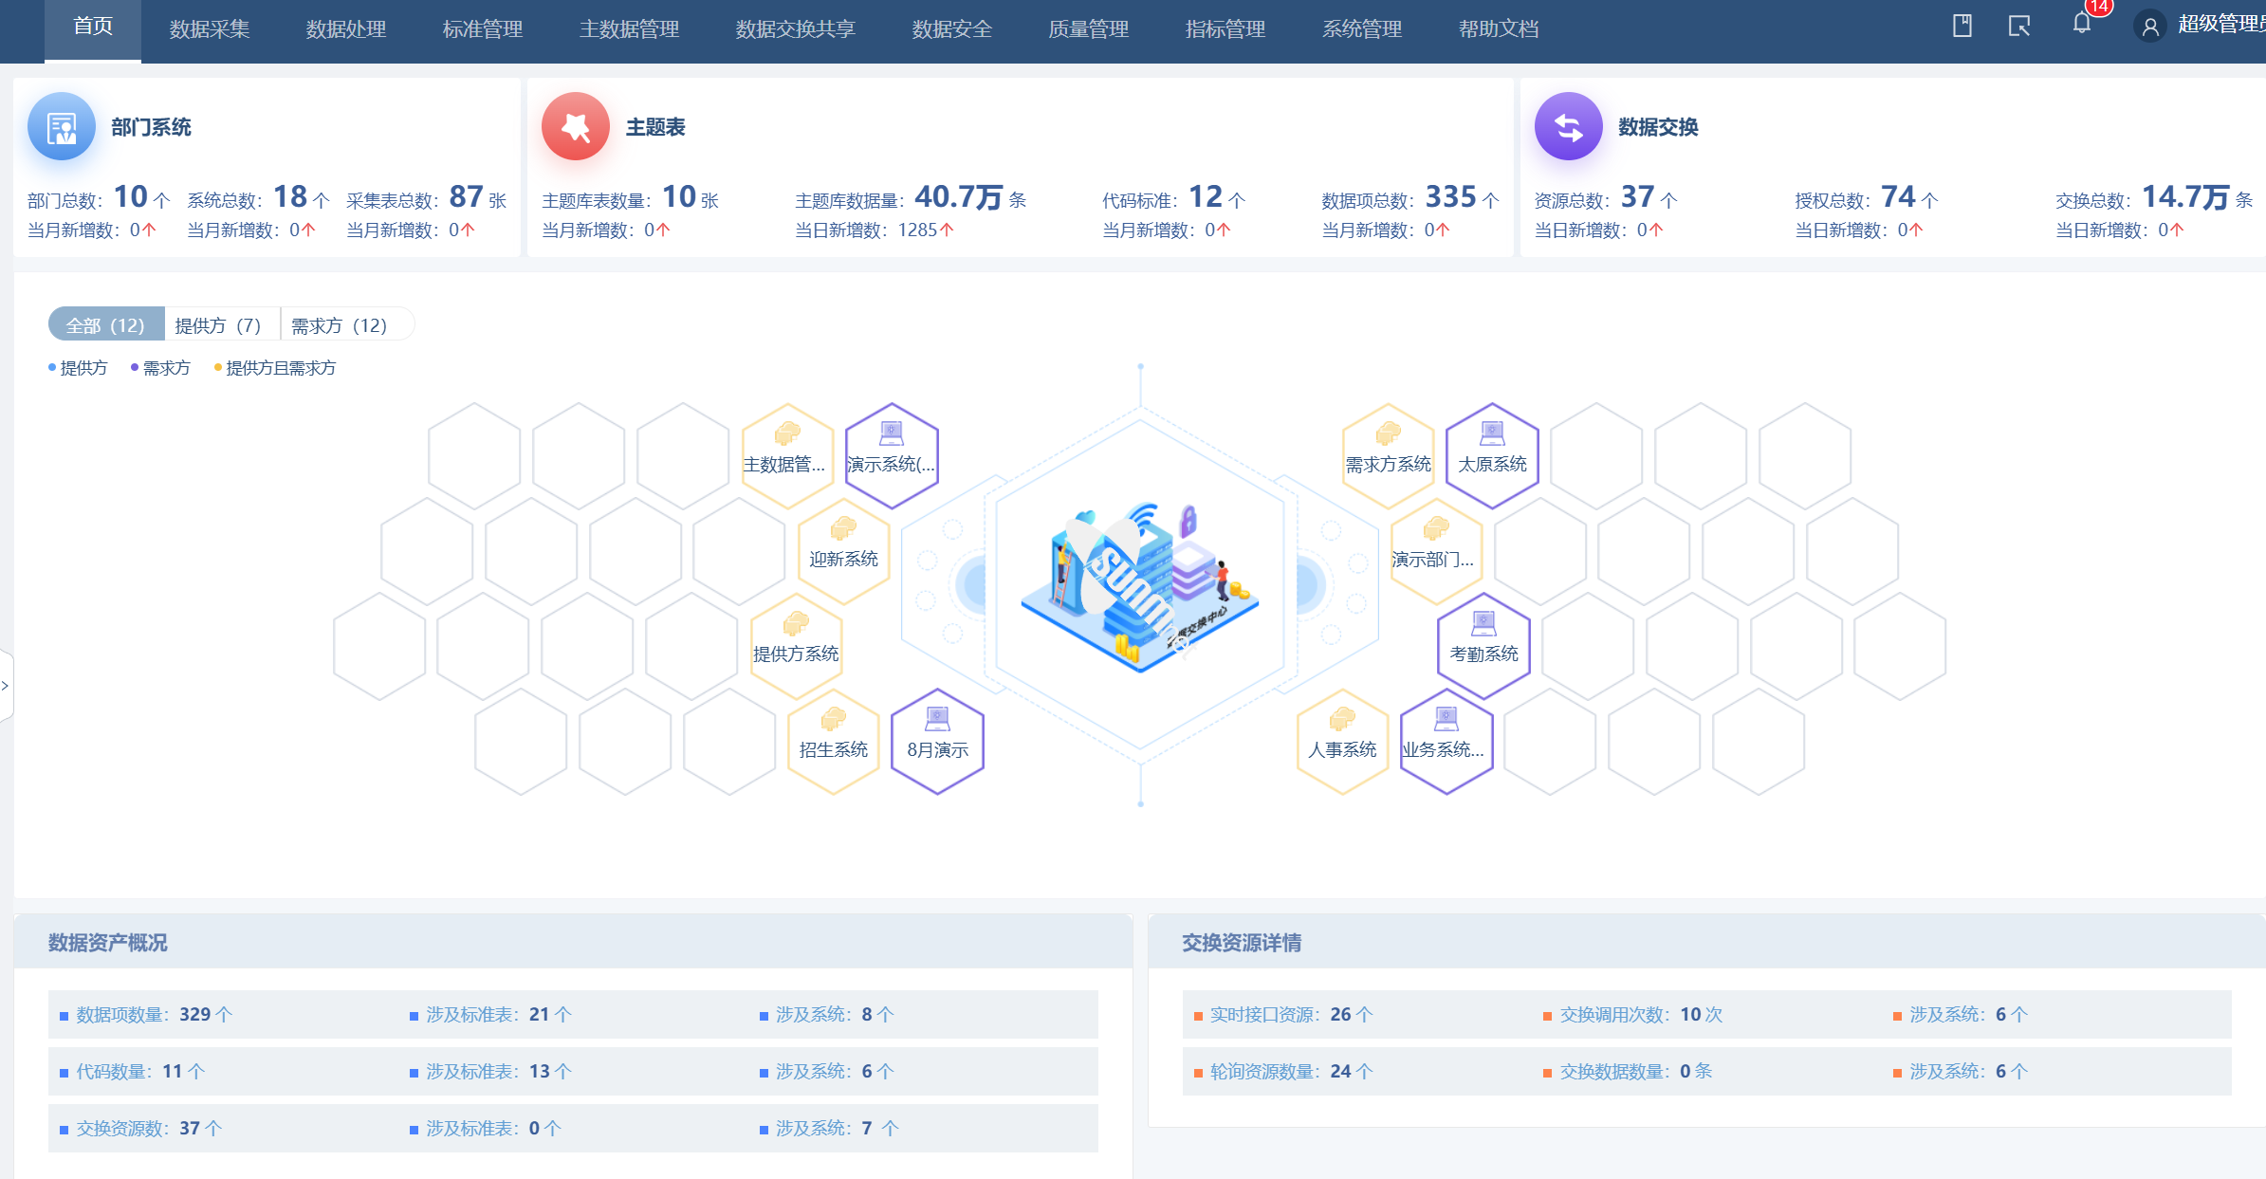The height and width of the screenshot is (1179, 2266).
Task: Select the 考勤系统 hexagon node
Action: pos(1483,645)
